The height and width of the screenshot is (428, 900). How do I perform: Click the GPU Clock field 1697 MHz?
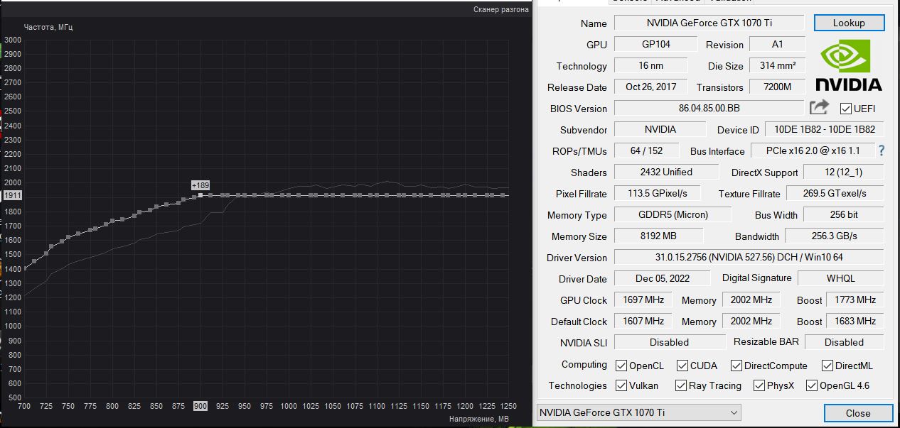point(643,300)
